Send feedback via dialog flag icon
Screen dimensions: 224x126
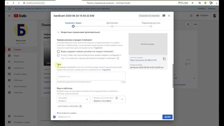[x=164, y=16]
